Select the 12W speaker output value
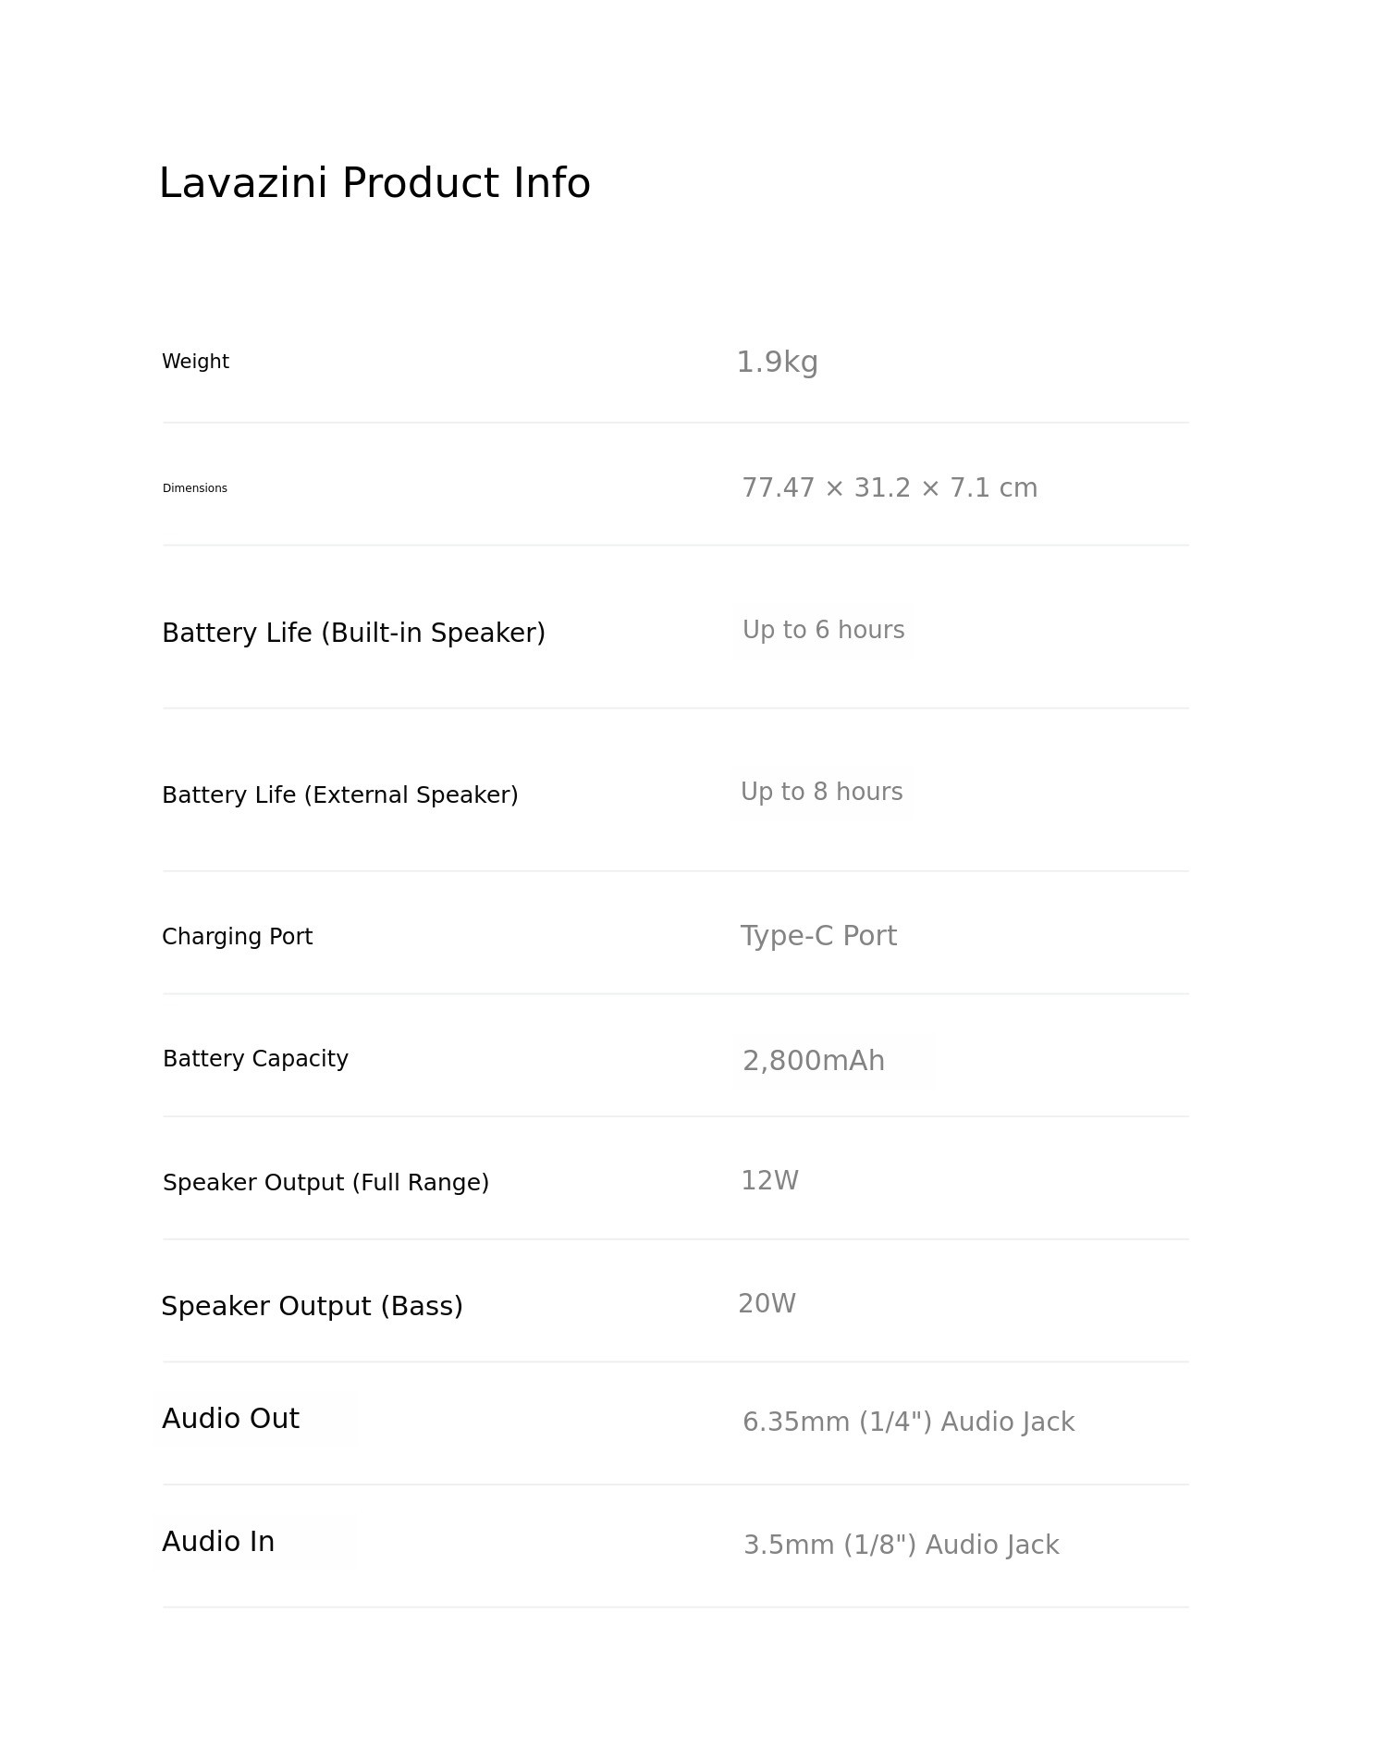The height and width of the screenshot is (1761, 1387). coord(769,1181)
